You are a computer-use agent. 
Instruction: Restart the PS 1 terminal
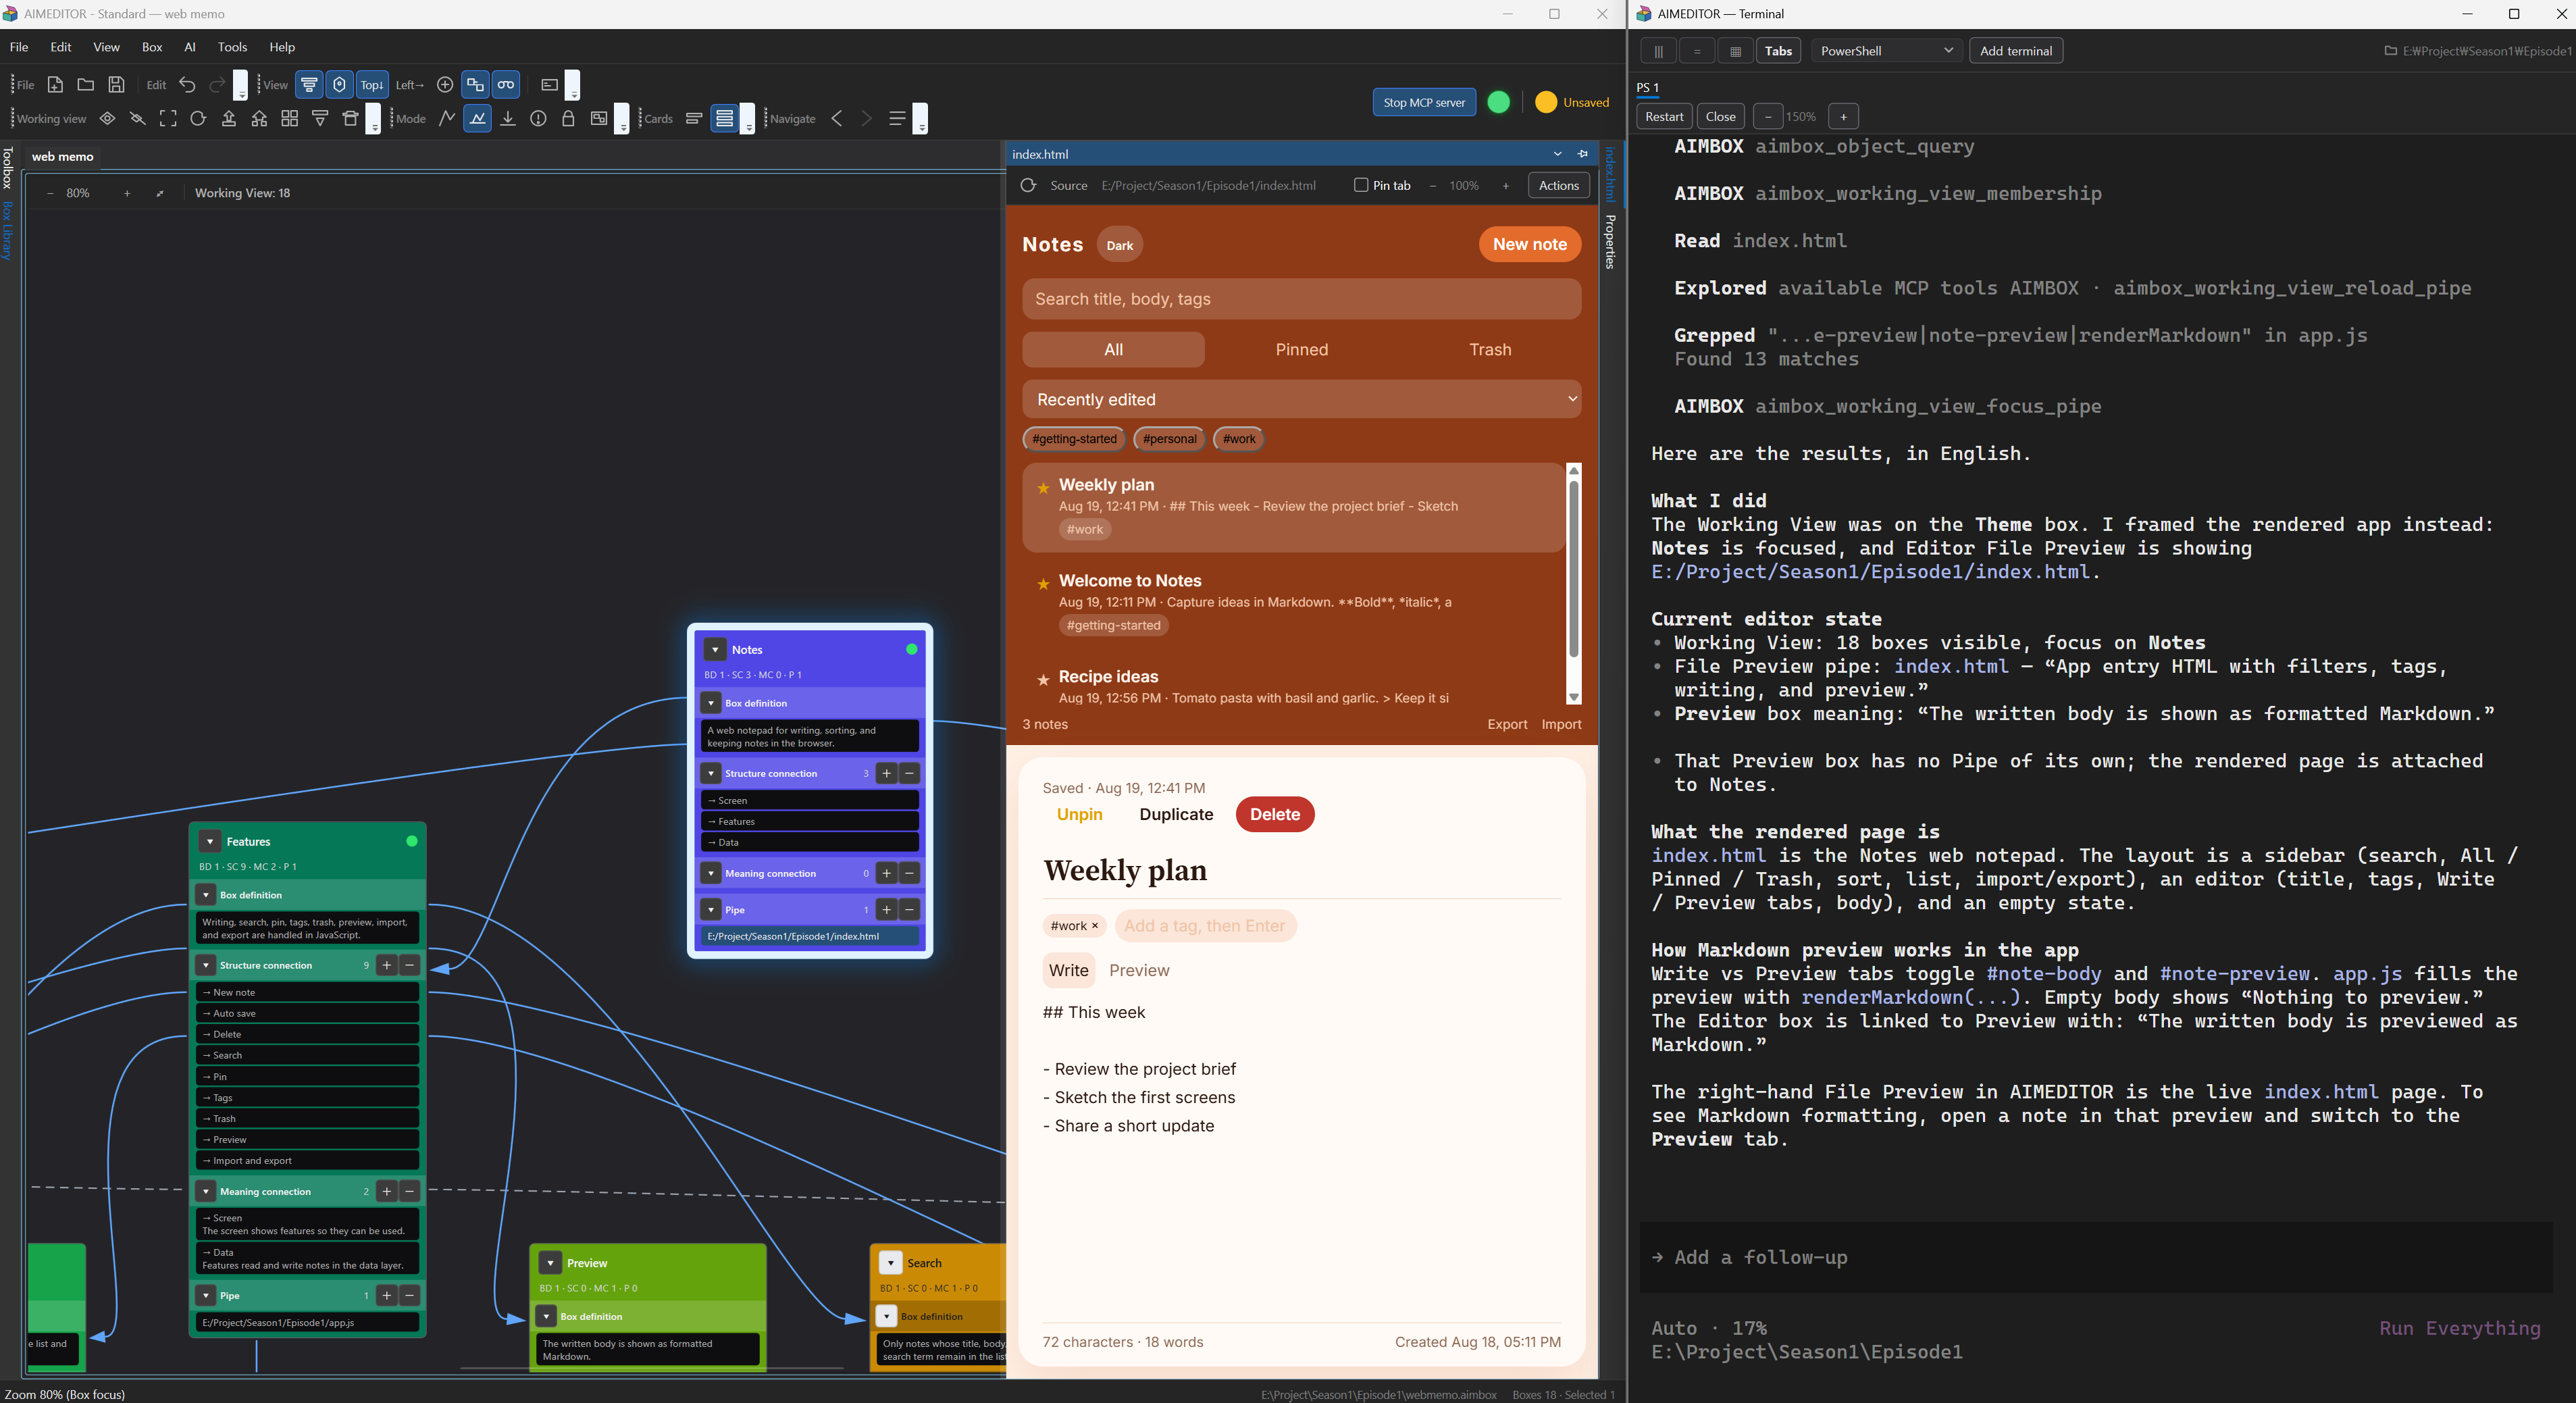(1664, 116)
